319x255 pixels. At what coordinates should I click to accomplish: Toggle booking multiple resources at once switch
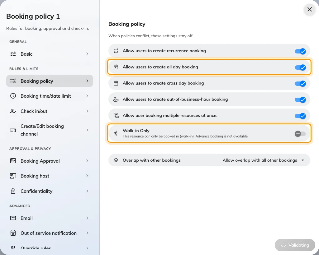click(300, 116)
